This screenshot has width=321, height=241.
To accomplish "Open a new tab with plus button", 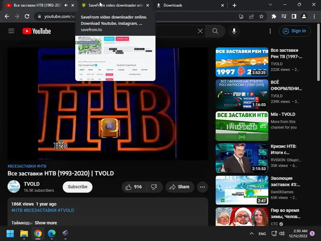I will pyautogui.click(x=234, y=5).
